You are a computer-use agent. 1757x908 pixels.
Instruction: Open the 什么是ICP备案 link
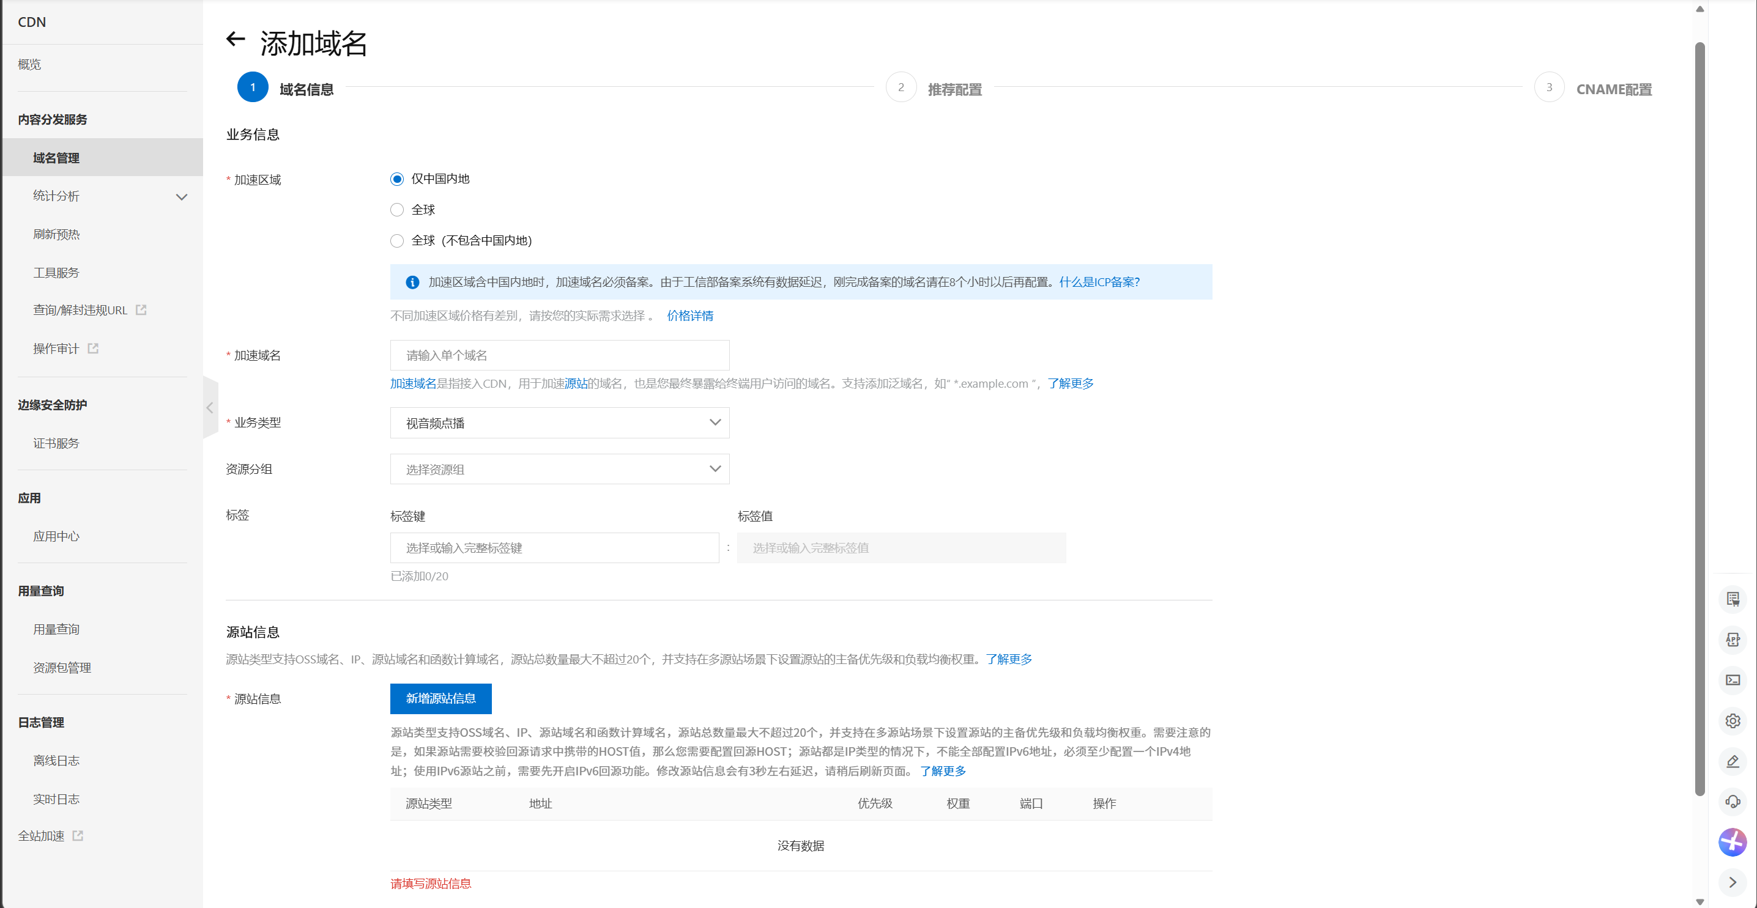pyautogui.click(x=1099, y=281)
